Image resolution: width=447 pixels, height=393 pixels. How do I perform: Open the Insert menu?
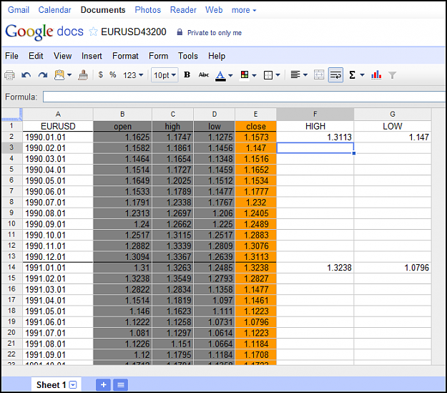[x=92, y=56]
